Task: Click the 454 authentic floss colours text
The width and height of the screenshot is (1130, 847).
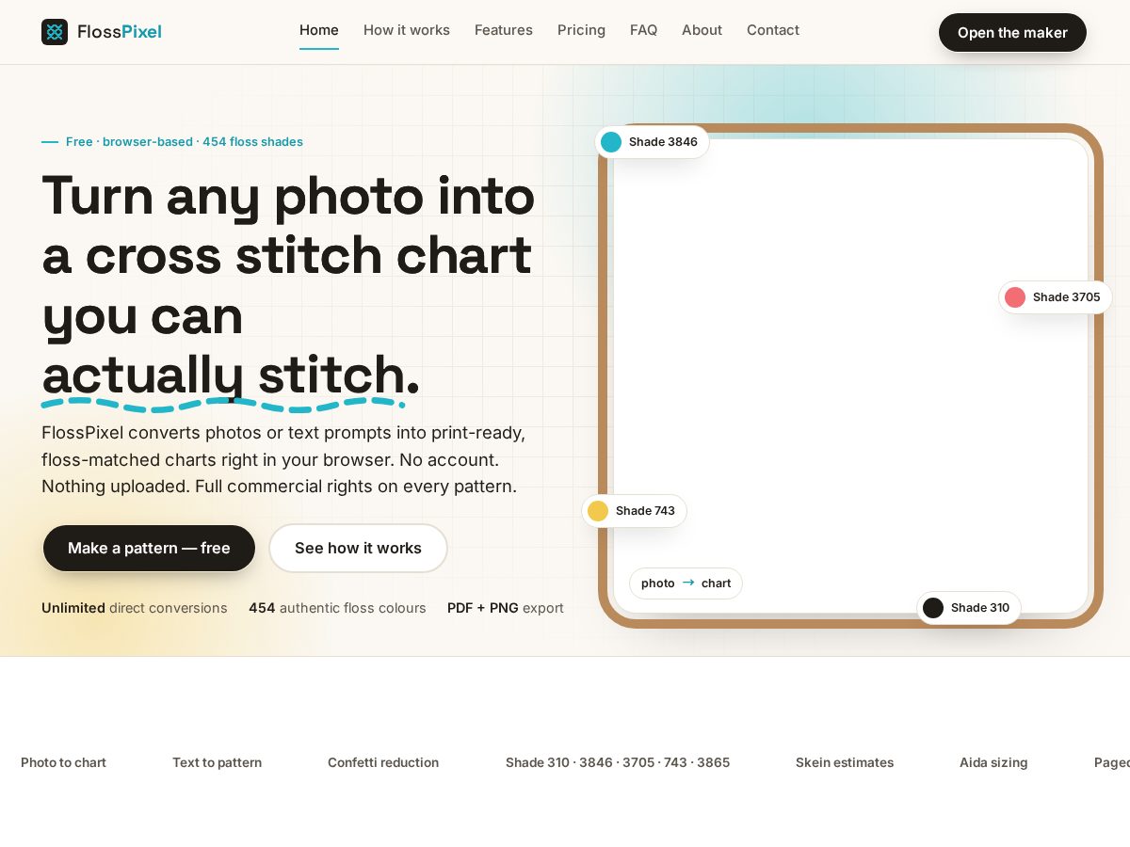Action: (337, 608)
